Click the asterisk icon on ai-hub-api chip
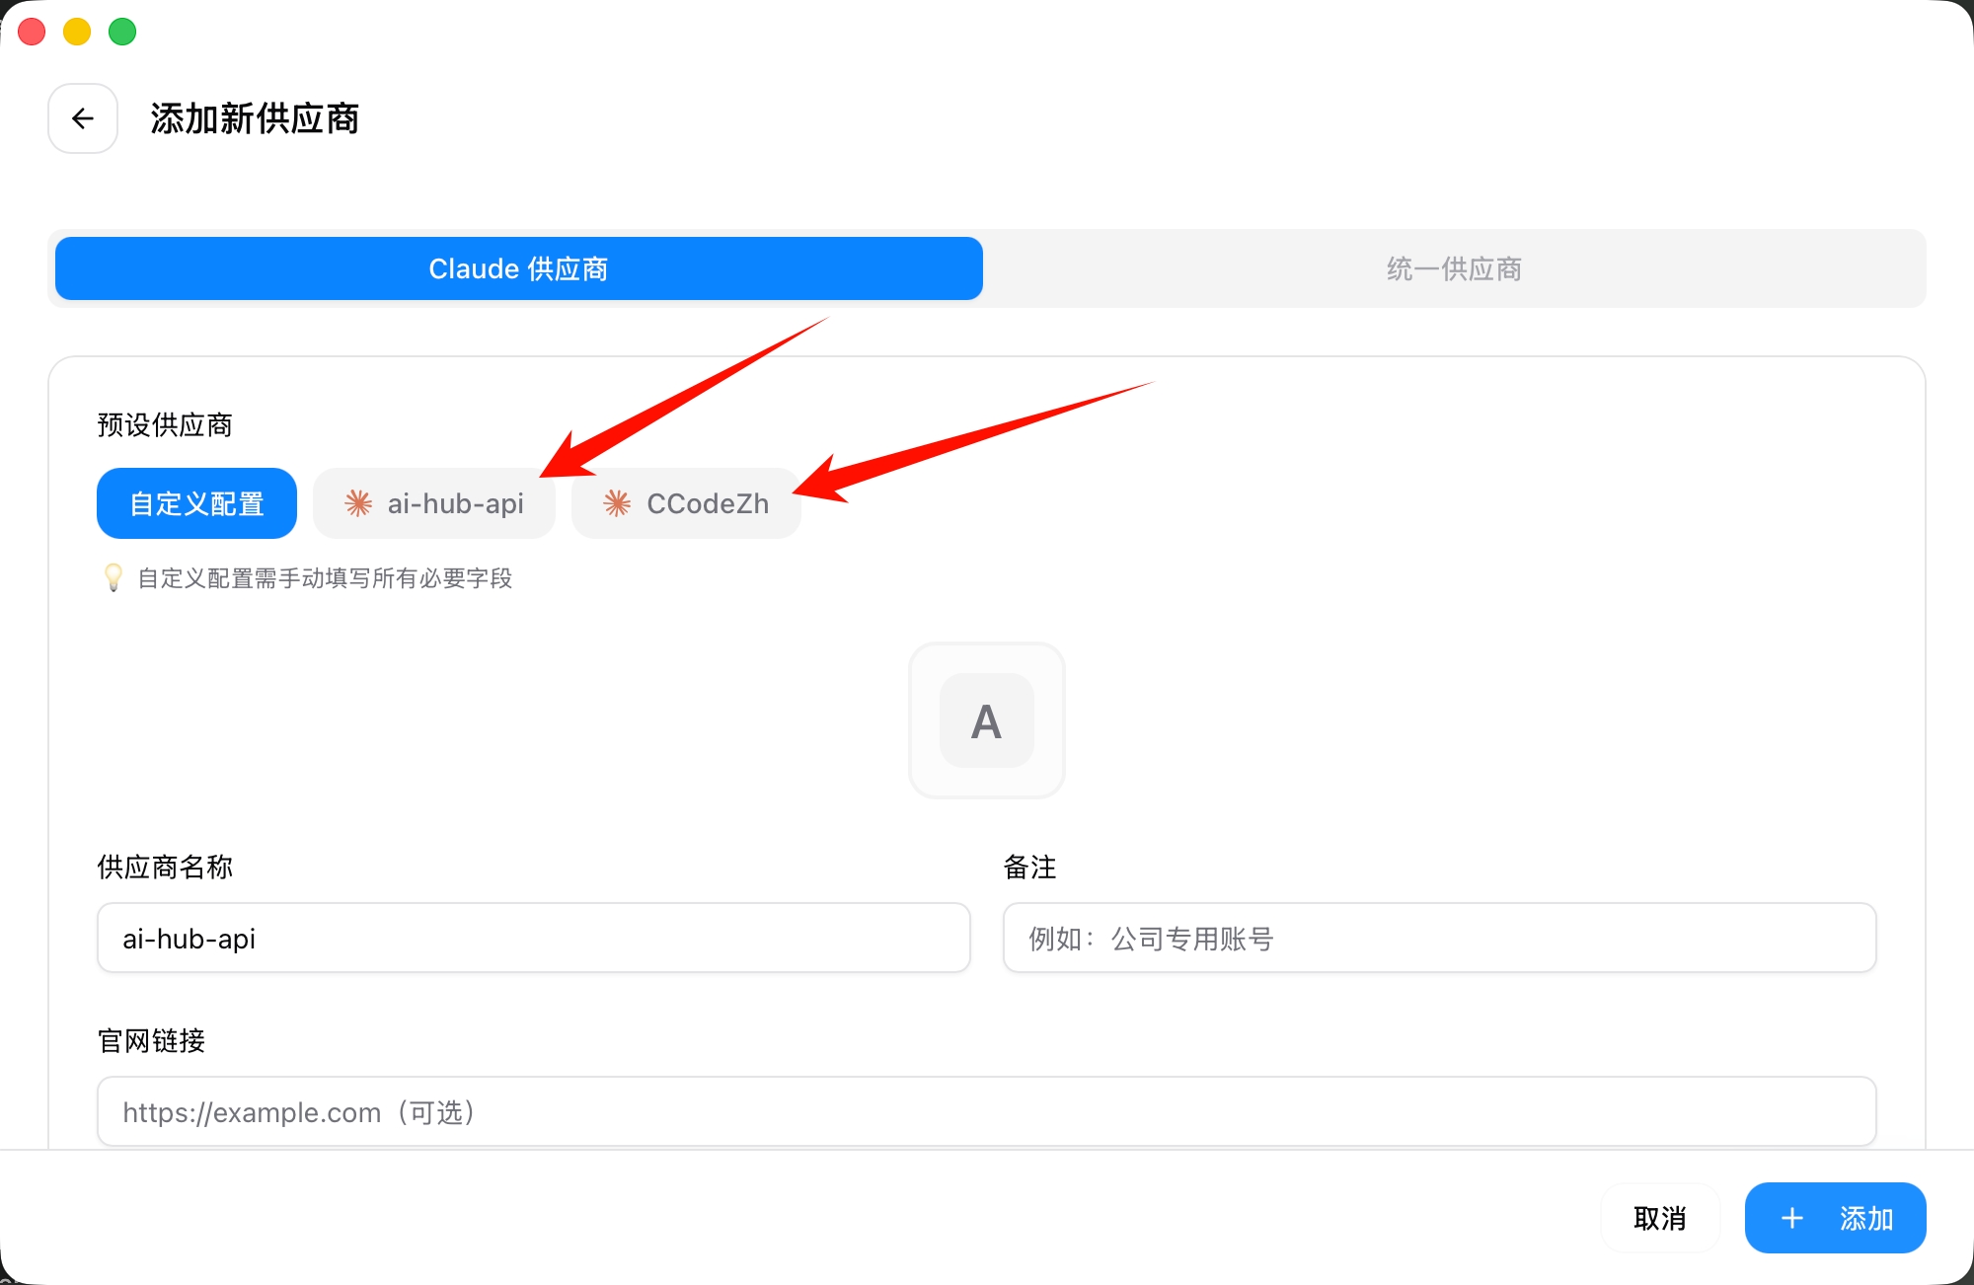This screenshot has width=1974, height=1285. (x=357, y=503)
